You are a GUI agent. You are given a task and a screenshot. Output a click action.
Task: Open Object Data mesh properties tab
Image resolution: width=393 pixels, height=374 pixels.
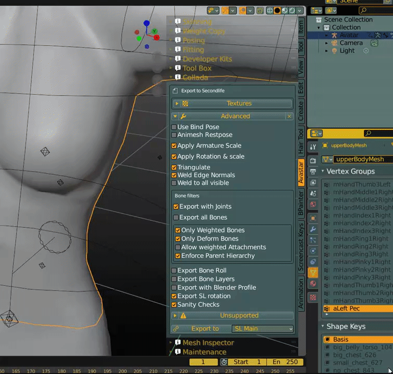pyautogui.click(x=313, y=273)
